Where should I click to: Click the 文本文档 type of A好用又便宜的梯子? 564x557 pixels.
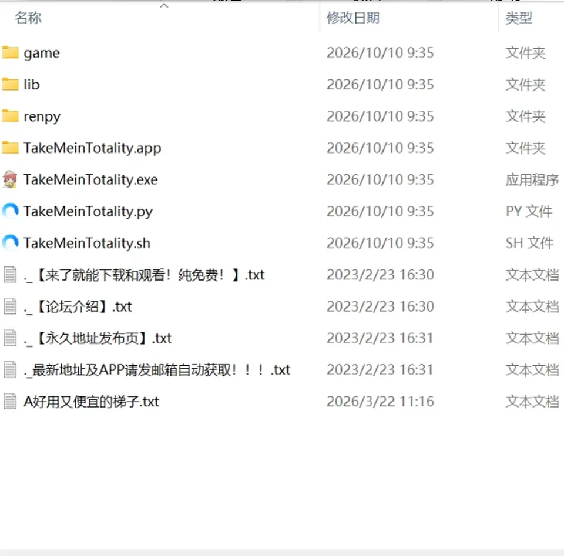click(x=532, y=402)
